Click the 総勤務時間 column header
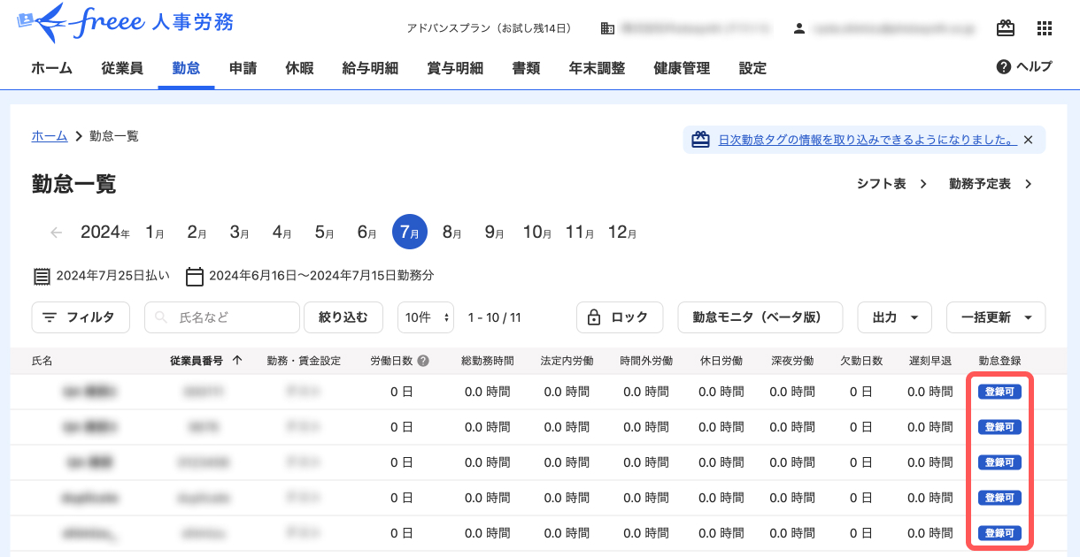The height and width of the screenshot is (557, 1080). pos(488,361)
